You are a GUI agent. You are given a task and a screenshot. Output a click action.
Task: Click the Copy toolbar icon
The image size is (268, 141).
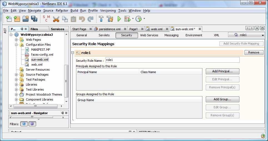pyautogui.click(x=65, y=19)
